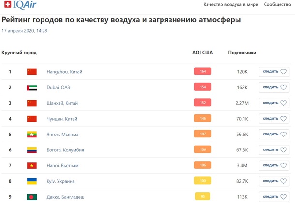Viewport: 295px width, 203px height.
Task: Toggle the следить button for Шанхай
Action: click(274, 103)
